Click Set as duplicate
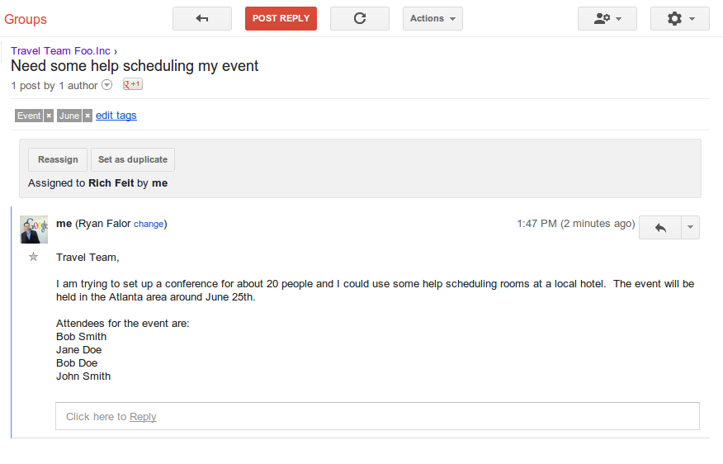Viewport: 723px width, 464px height. 133,160
